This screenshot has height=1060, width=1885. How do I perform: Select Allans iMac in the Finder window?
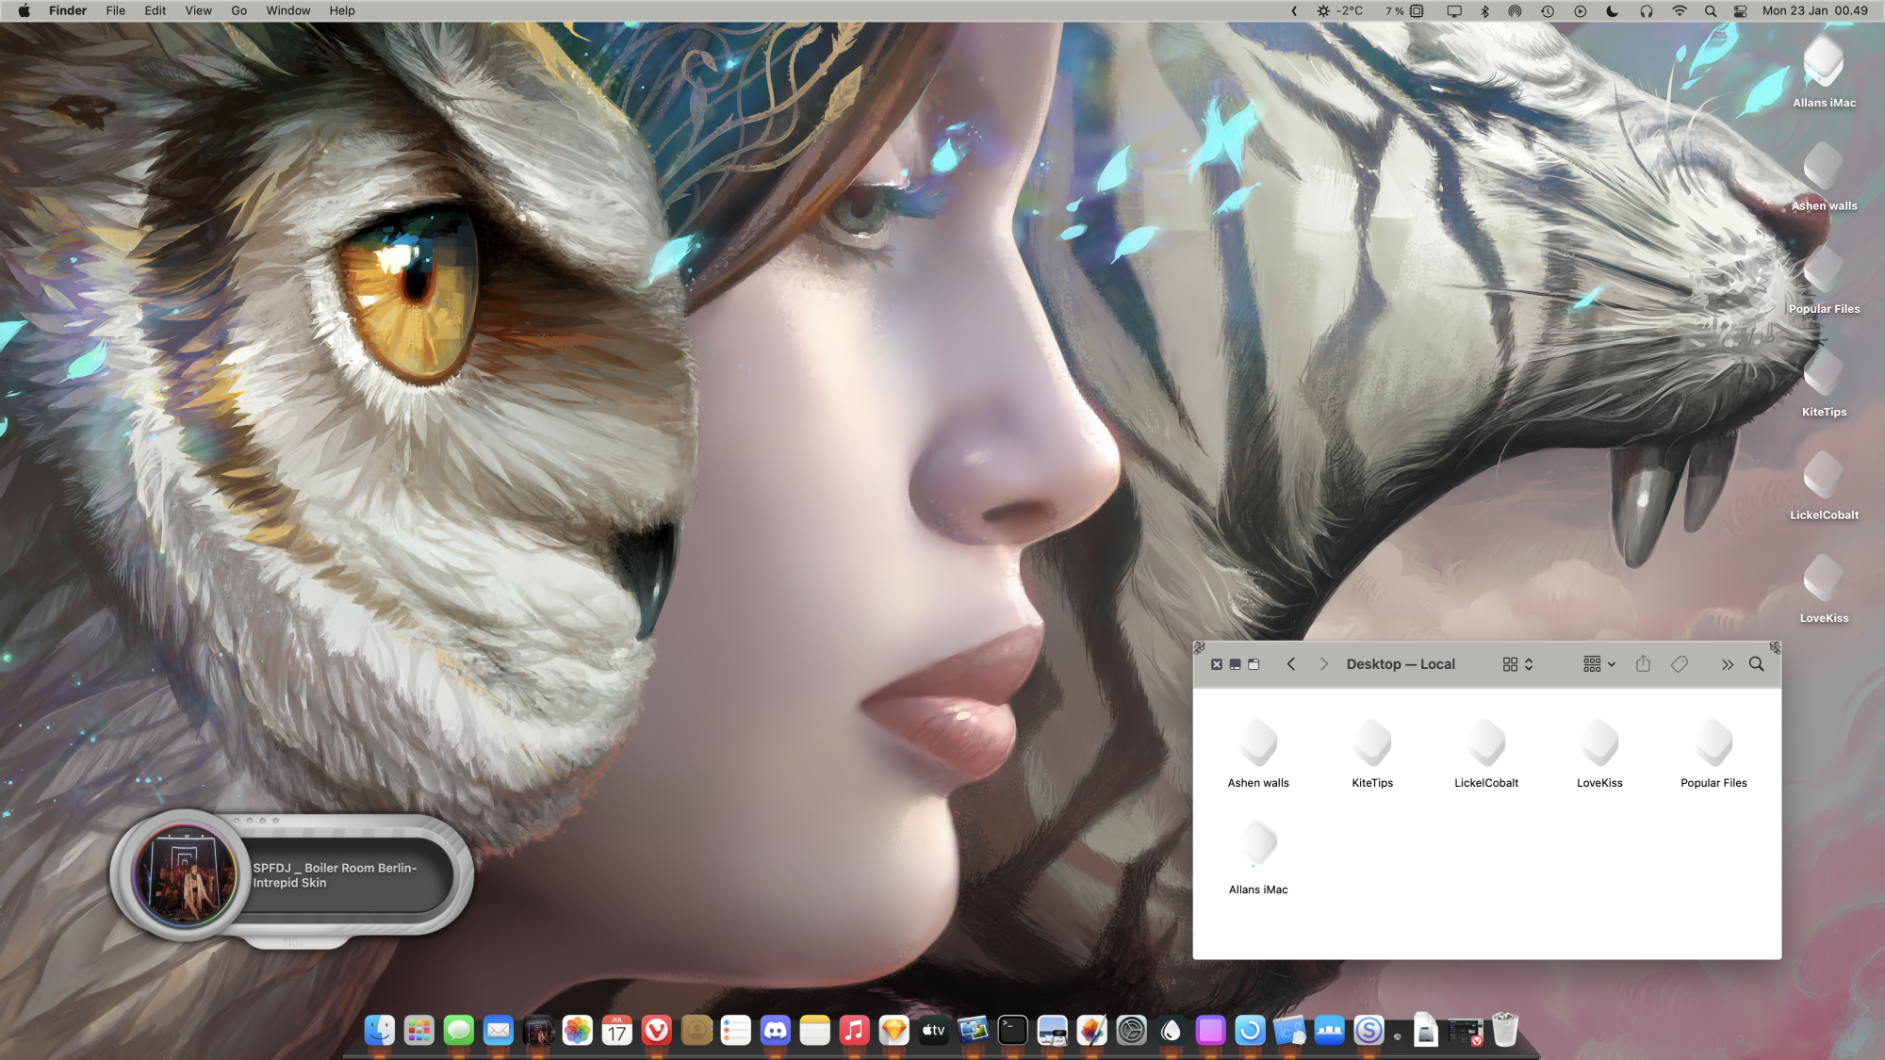coord(1258,857)
